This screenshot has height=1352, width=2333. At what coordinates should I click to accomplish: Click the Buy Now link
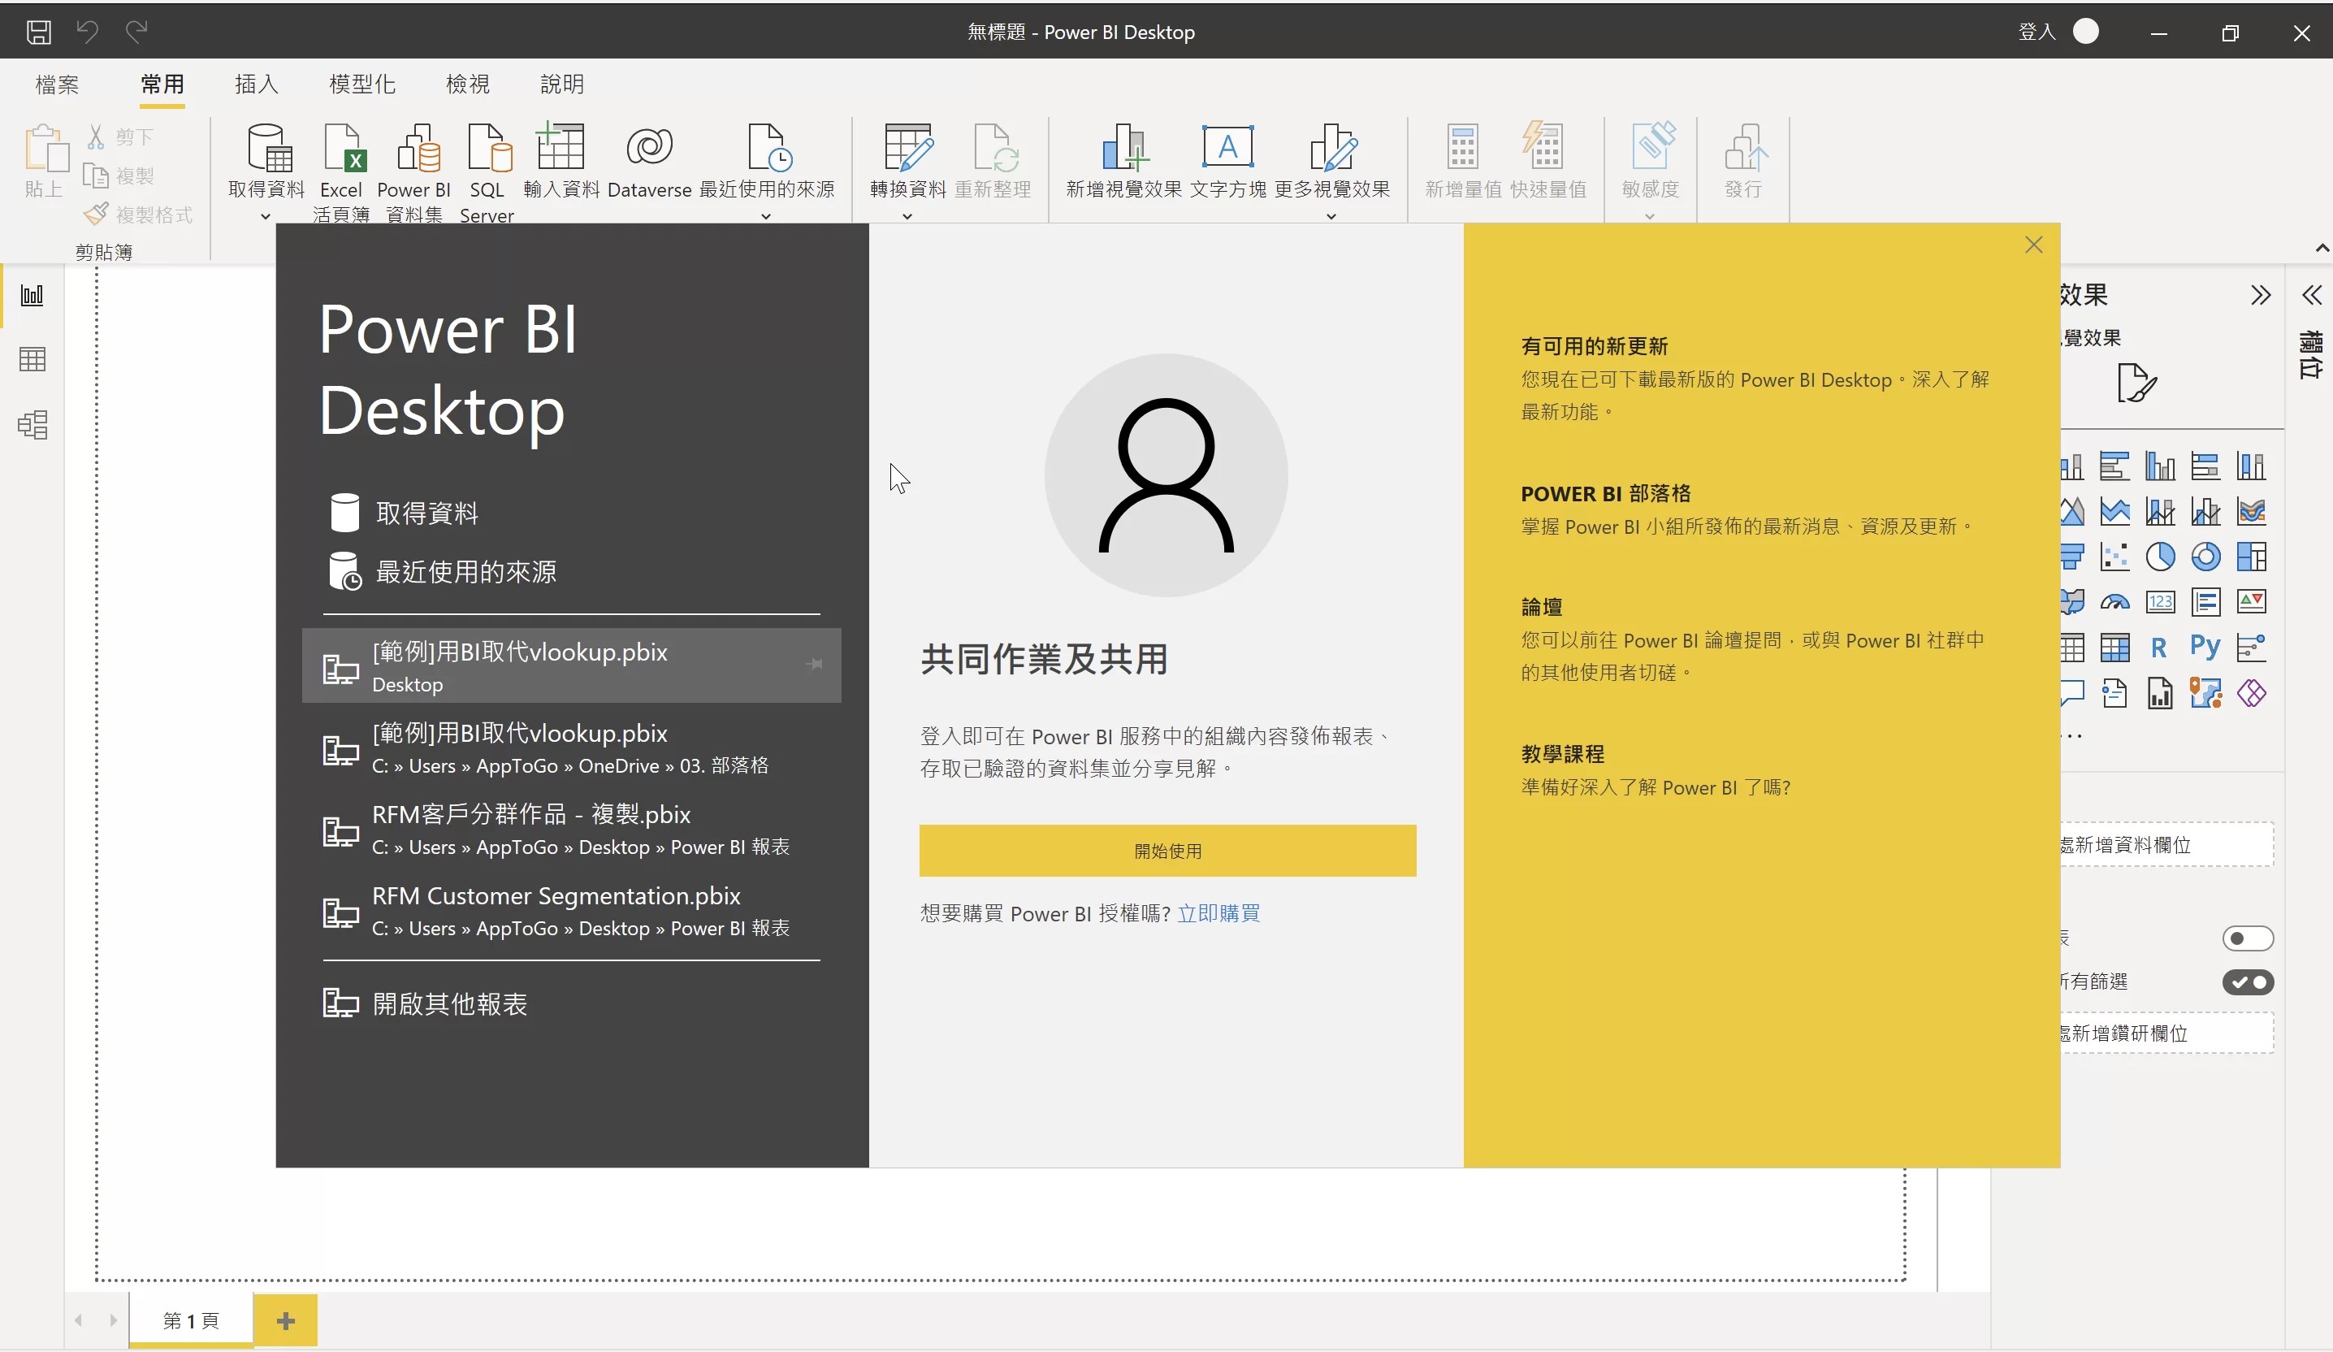tap(1218, 913)
